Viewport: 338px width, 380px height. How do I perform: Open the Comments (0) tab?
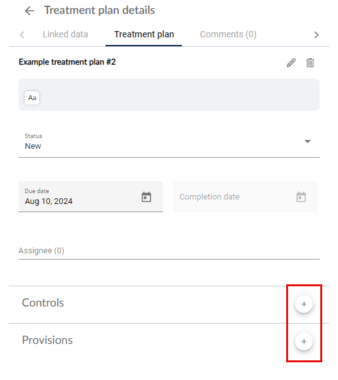pos(228,34)
